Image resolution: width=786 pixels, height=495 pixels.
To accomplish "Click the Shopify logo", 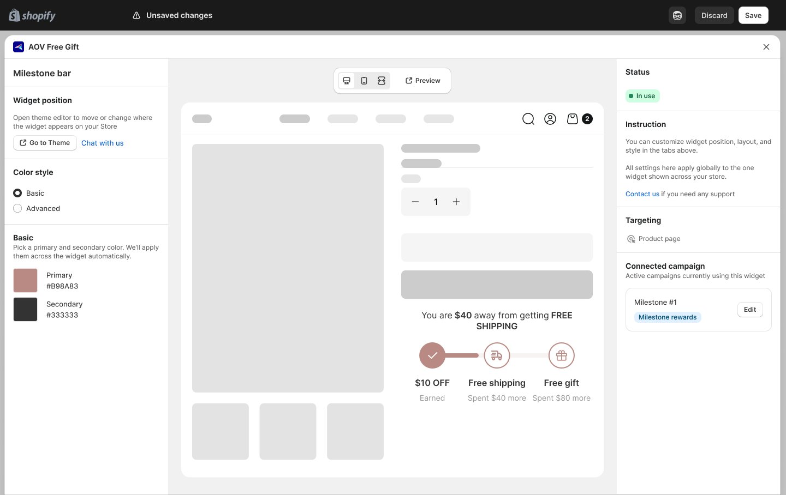I will coord(33,15).
